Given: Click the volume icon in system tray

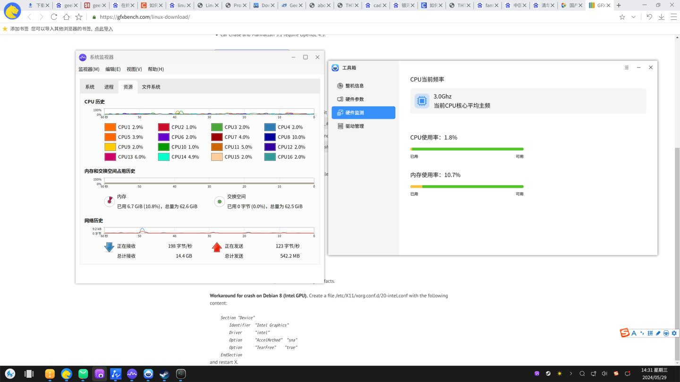Looking at the screenshot, I should coord(604,374).
